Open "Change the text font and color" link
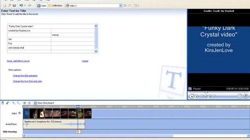This screenshot has width=250, height=140. coord(27,81)
